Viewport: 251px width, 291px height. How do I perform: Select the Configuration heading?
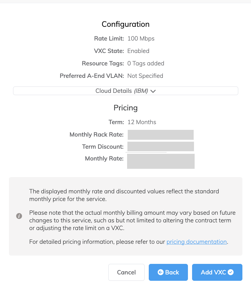[x=125, y=24]
